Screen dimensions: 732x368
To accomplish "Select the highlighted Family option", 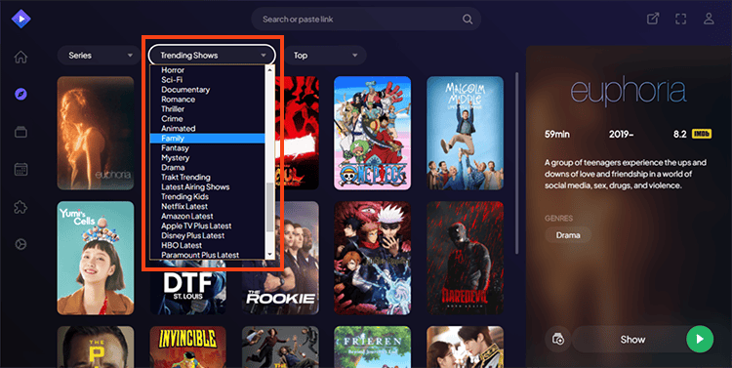I will click(x=207, y=139).
